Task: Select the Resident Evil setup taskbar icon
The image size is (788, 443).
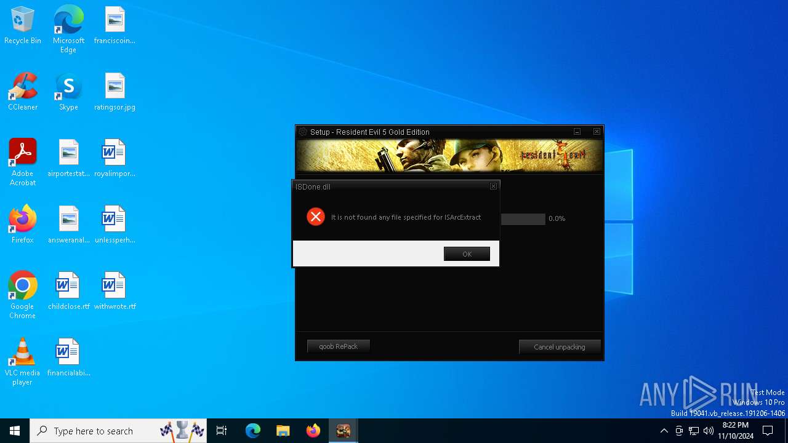Action: pyautogui.click(x=344, y=431)
